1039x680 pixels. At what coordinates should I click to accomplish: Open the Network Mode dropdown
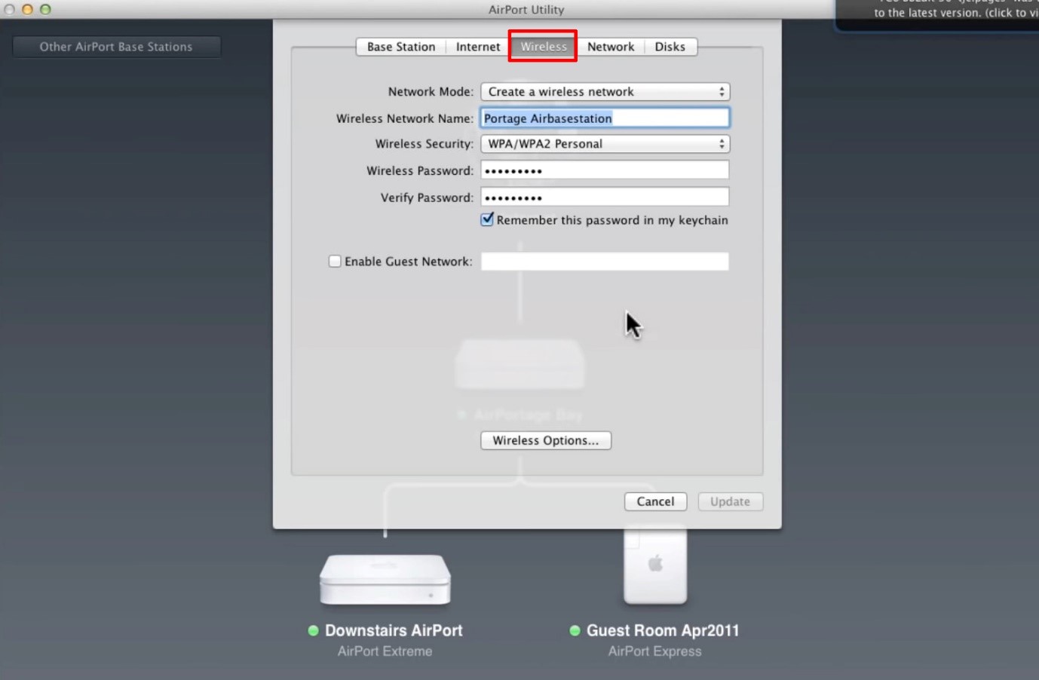coord(605,91)
